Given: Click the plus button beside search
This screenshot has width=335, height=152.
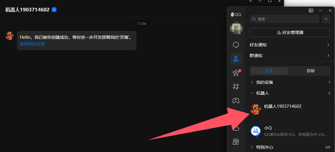Looking at the screenshot, I should (x=326, y=19).
